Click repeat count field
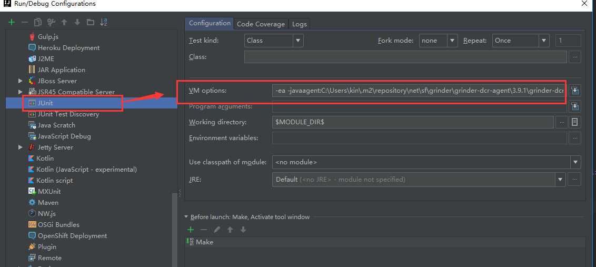This screenshot has width=596, height=267. coord(568,41)
